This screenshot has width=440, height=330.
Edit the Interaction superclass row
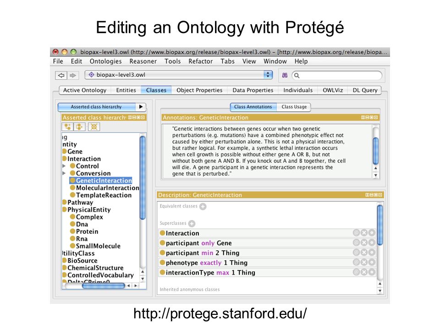click(372, 233)
